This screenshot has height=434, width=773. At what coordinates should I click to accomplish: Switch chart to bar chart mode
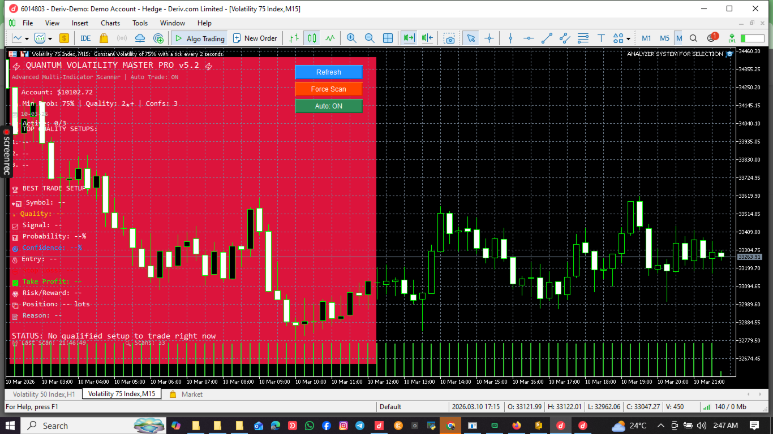(x=294, y=38)
